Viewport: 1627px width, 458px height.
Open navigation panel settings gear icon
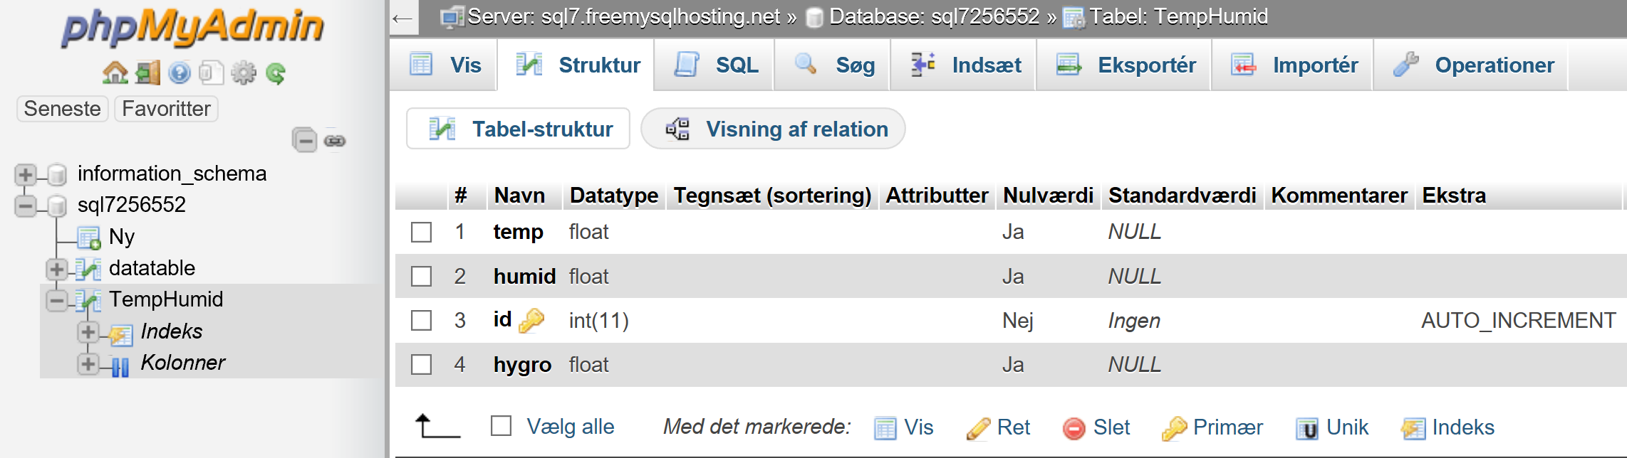(244, 73)
